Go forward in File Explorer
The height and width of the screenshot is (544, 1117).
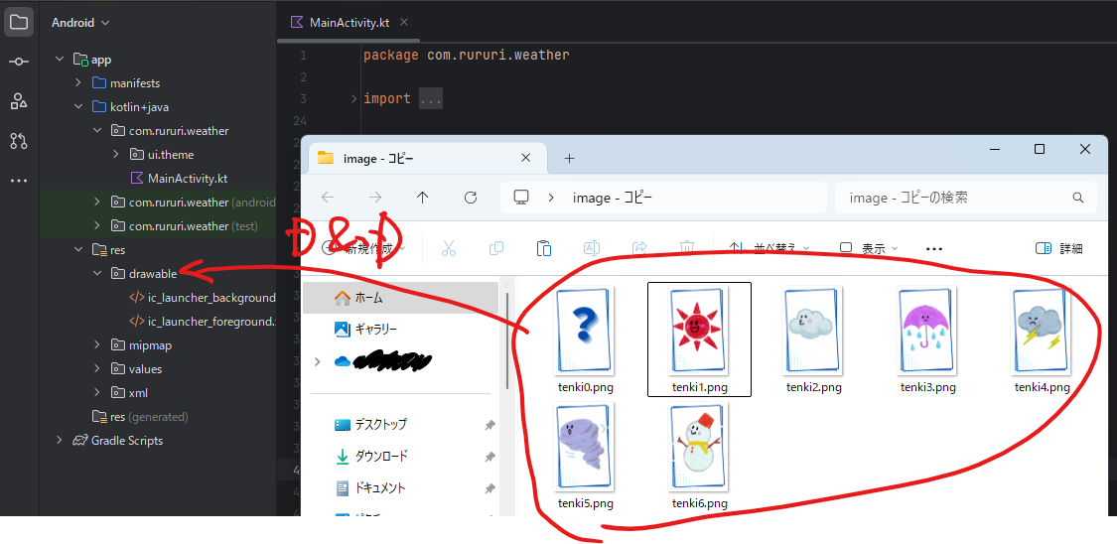[x=375, y=198]
